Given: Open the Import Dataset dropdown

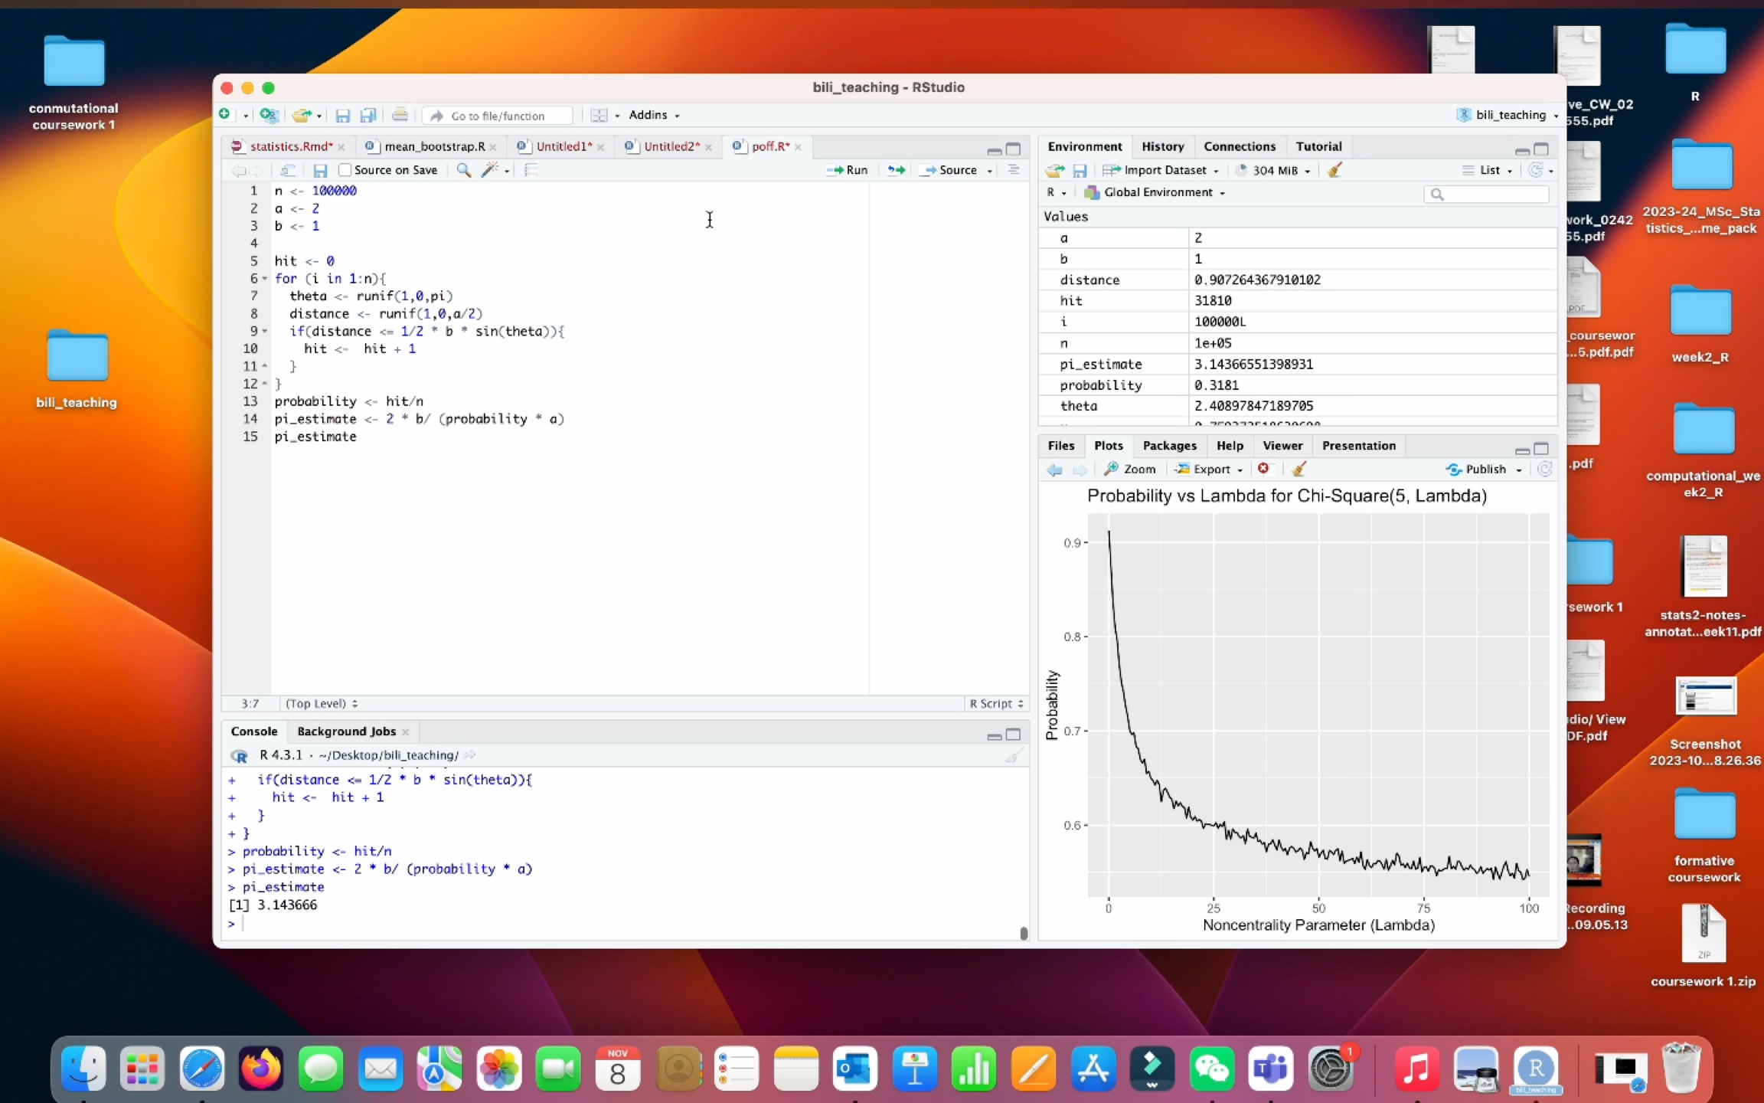Looking at the screenshot, I should [x=1164, y=170].
